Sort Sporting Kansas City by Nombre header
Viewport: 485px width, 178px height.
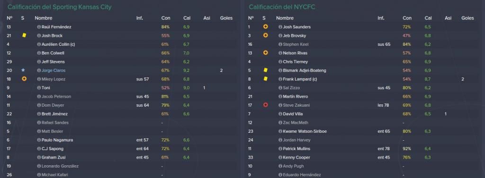tap(43, 18)
